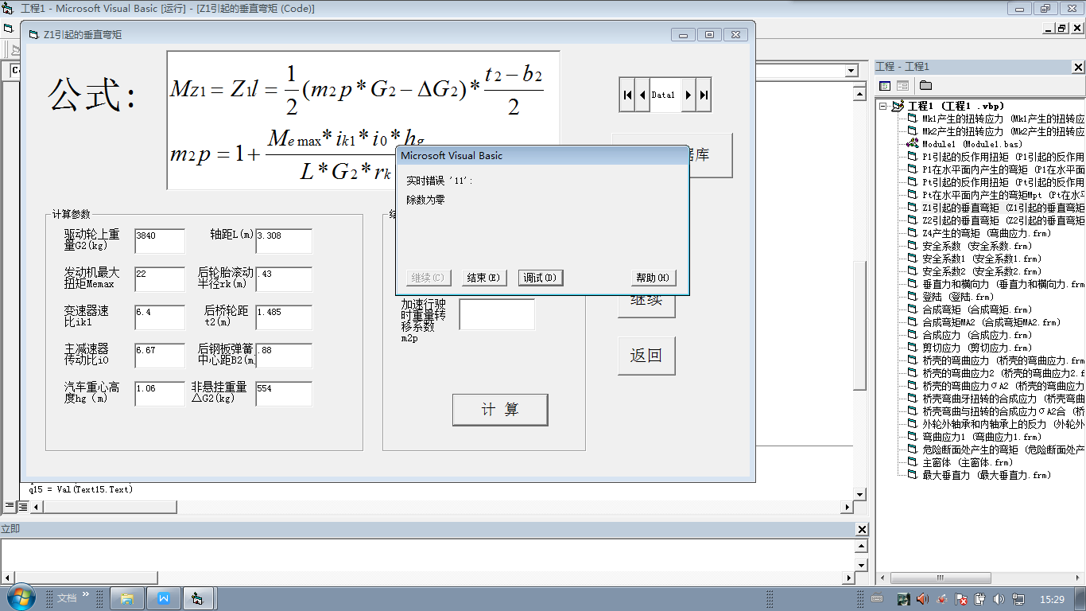Close the 工程 - 工程1 project panel
This screenshot has height=611, width=1086.
tap(1079, 66)
